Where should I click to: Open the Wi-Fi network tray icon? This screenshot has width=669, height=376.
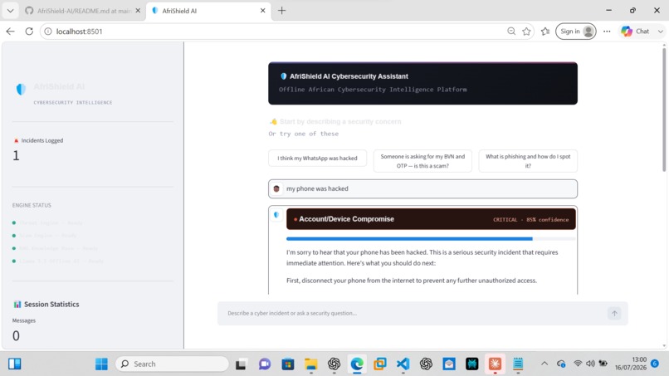(x=578, y=364)
